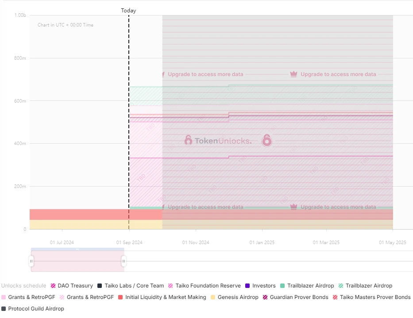Click the lower-left 'Upgrade to access more data' link
This screenshot has height=318, width=413.
point(205,207)
